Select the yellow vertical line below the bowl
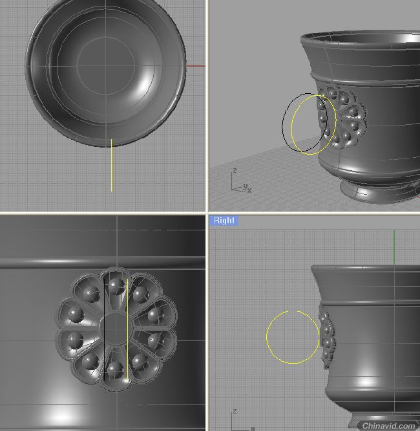The width and height of the screenshot is (420, 431). 111,165
